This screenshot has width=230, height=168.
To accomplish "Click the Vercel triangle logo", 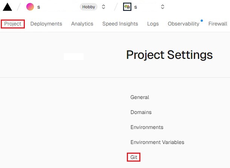I will tap(8, 7).
